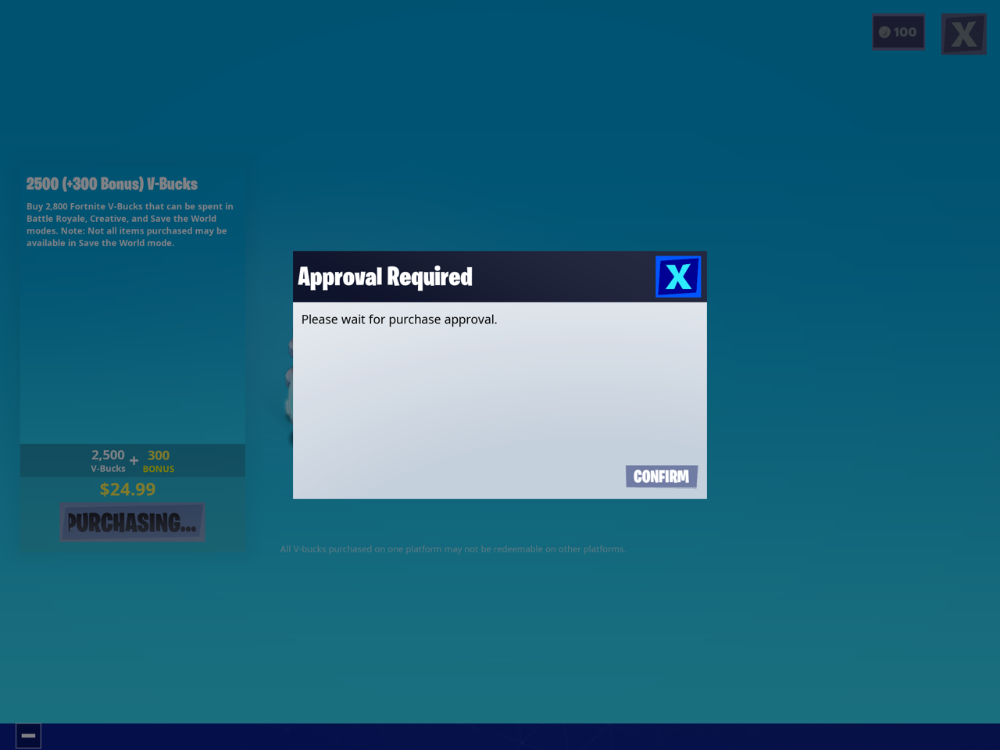This screenshot has height=750, width=1000.
Task: Click the 300 BONUS label
Action: point(159,461)
